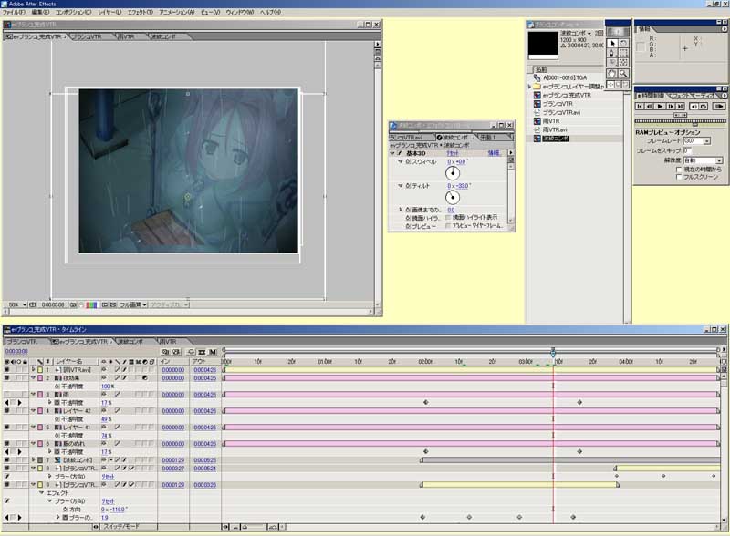The image size is (730, 536).
Task: Jump to last frame in time controls
Action: pos(680,107)
